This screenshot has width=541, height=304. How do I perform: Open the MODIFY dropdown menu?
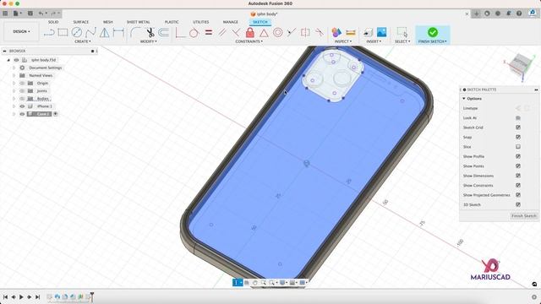coord(149,41)
